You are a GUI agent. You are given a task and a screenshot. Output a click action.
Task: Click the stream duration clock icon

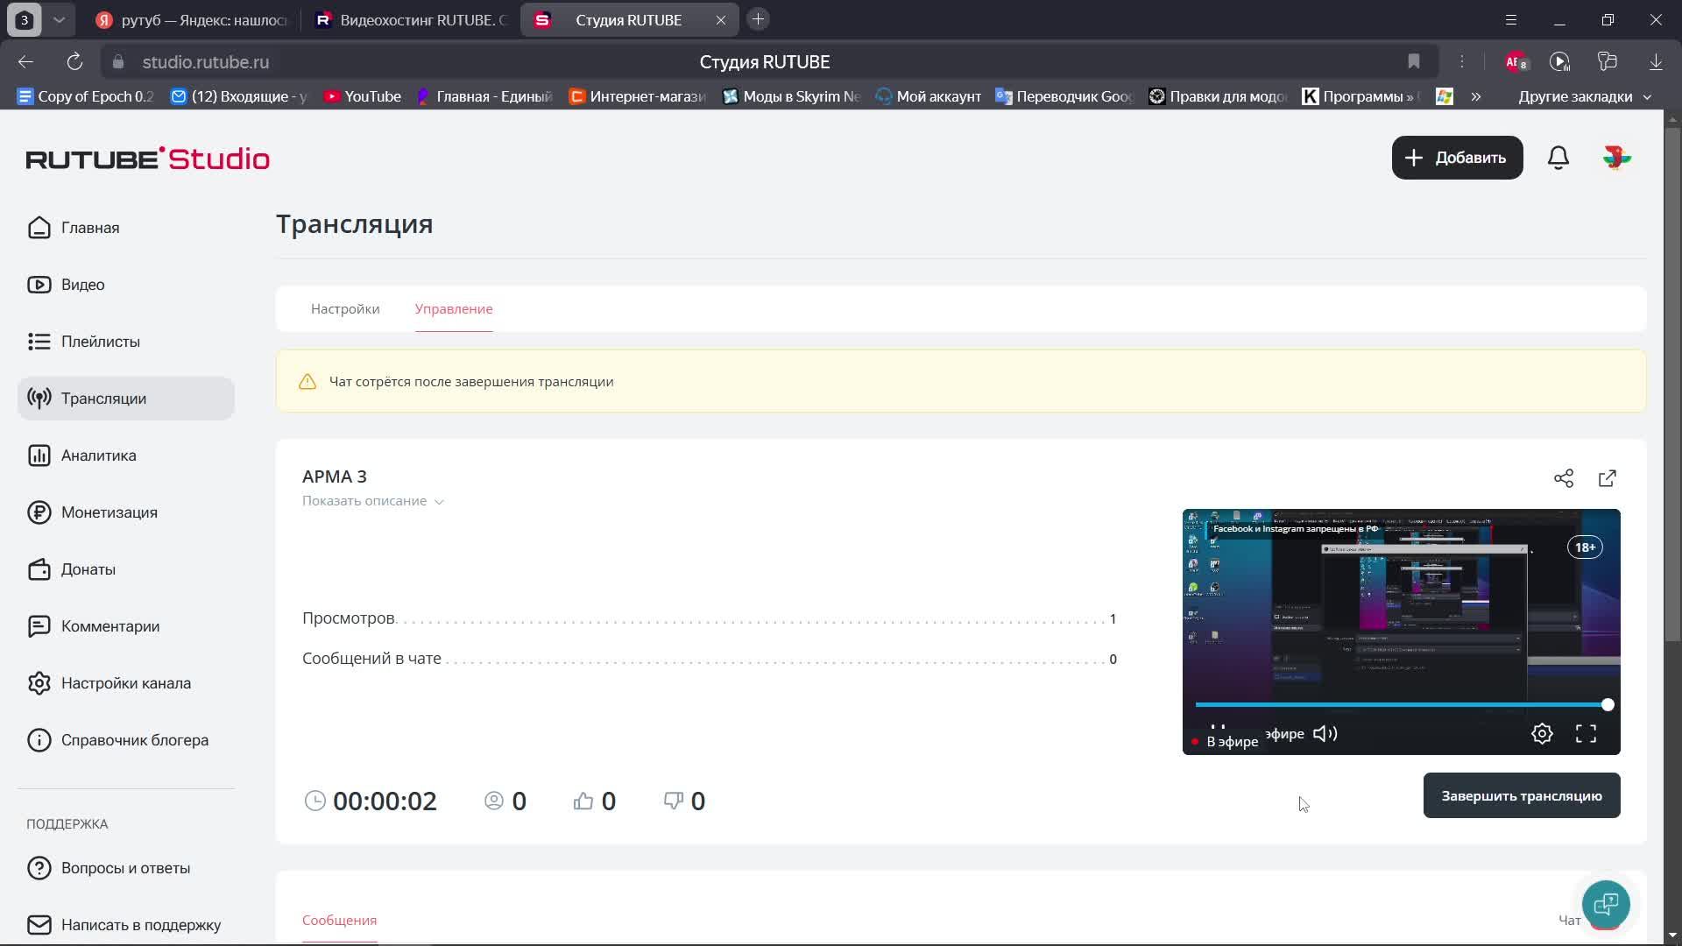point(314,801)
